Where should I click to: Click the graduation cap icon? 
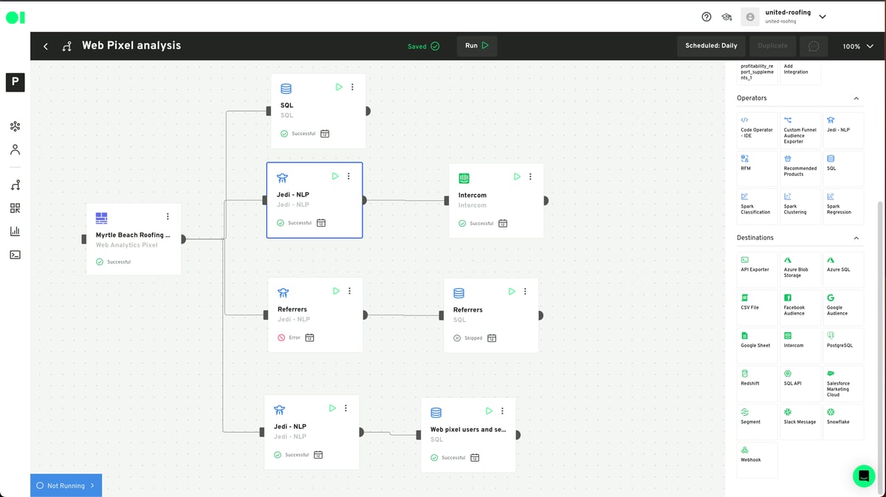pos(727,17)
